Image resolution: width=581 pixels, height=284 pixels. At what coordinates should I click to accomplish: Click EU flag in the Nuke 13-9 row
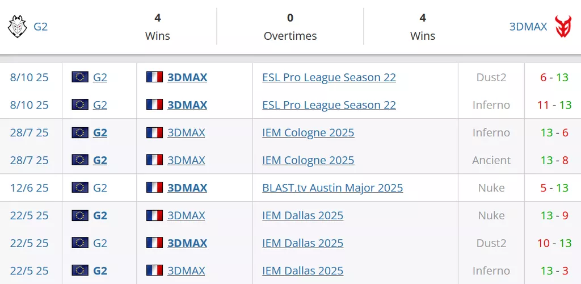click(80, 216)
